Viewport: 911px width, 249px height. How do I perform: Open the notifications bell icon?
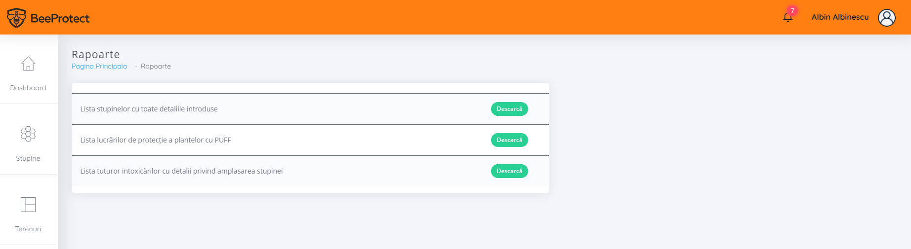tap(787, 18)
